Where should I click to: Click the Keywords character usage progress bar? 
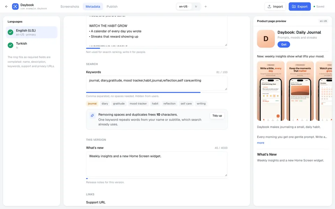[x=157, y=92]
